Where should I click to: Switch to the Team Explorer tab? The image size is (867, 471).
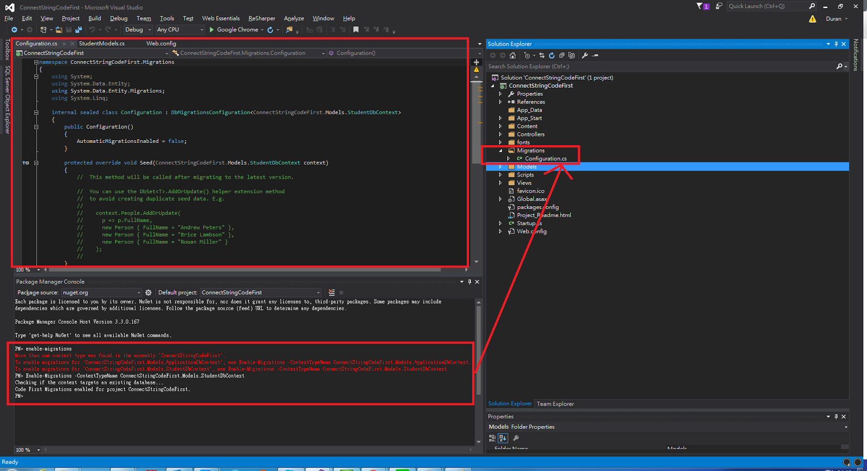point(555,404)
